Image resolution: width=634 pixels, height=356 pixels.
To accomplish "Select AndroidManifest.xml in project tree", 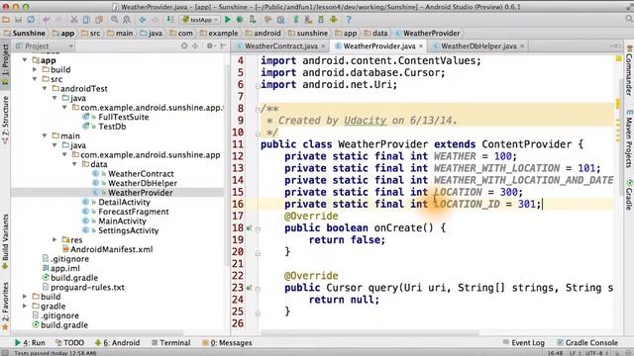I will [x=112, y=249].
